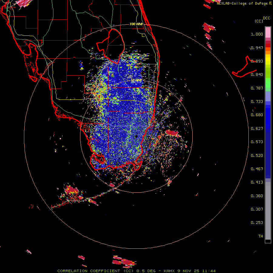This screenshot has width=273, height=273.
Task: Click the 0.307 scale value
Action: [257, 209]
